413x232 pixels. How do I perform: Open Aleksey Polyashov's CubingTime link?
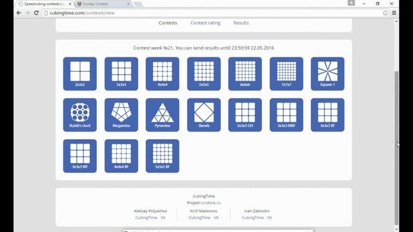[146, 218]
